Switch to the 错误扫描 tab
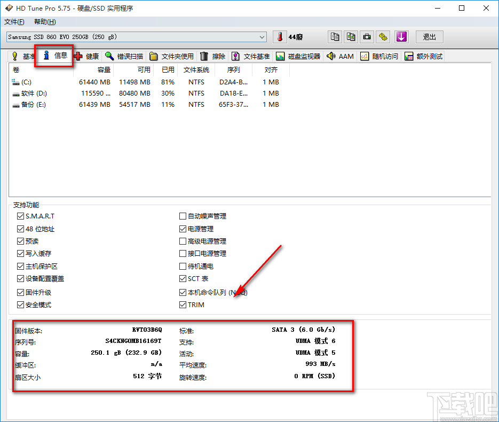499x422 pixels. coord(124,57)
